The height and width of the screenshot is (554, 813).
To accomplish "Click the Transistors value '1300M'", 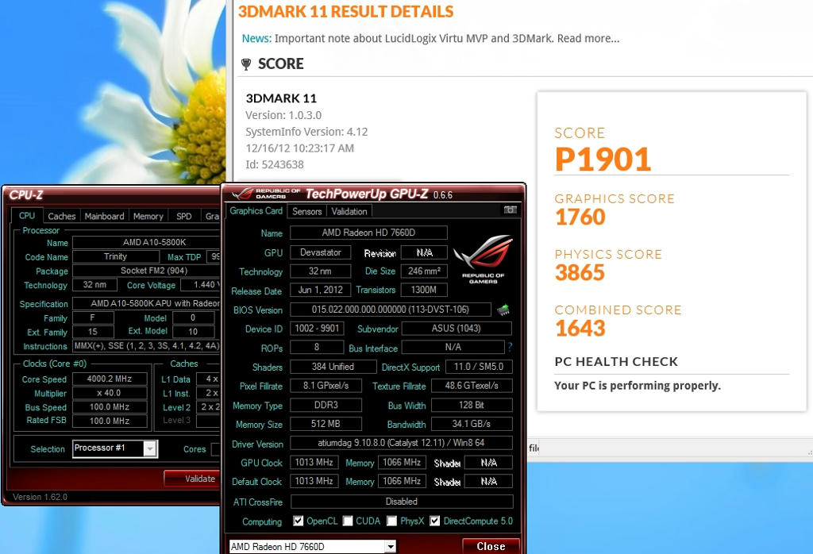I will click(x=424, y=290).
